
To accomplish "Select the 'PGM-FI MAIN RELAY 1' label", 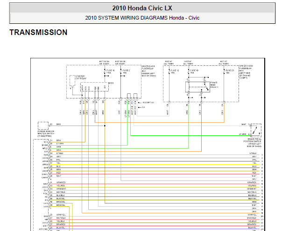I will click(214, 84).
